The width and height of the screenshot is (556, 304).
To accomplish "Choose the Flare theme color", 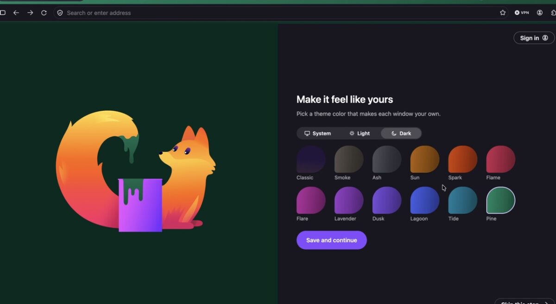I will point(311,200).
